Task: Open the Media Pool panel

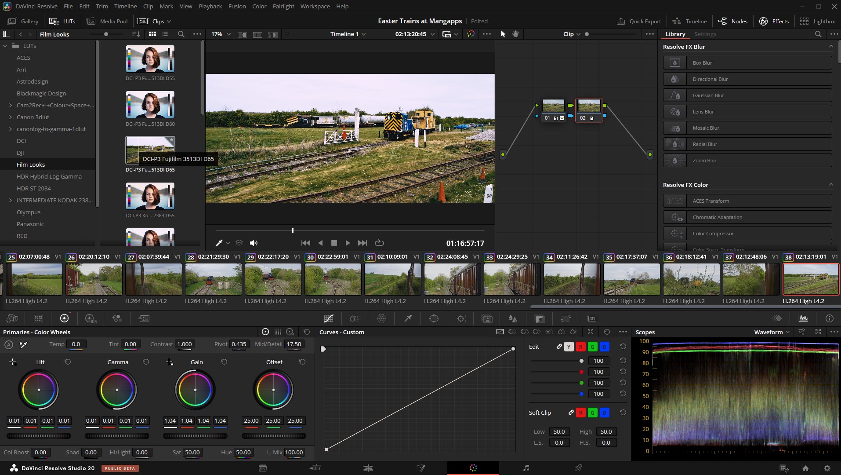Action: click(x=107, y=21)
